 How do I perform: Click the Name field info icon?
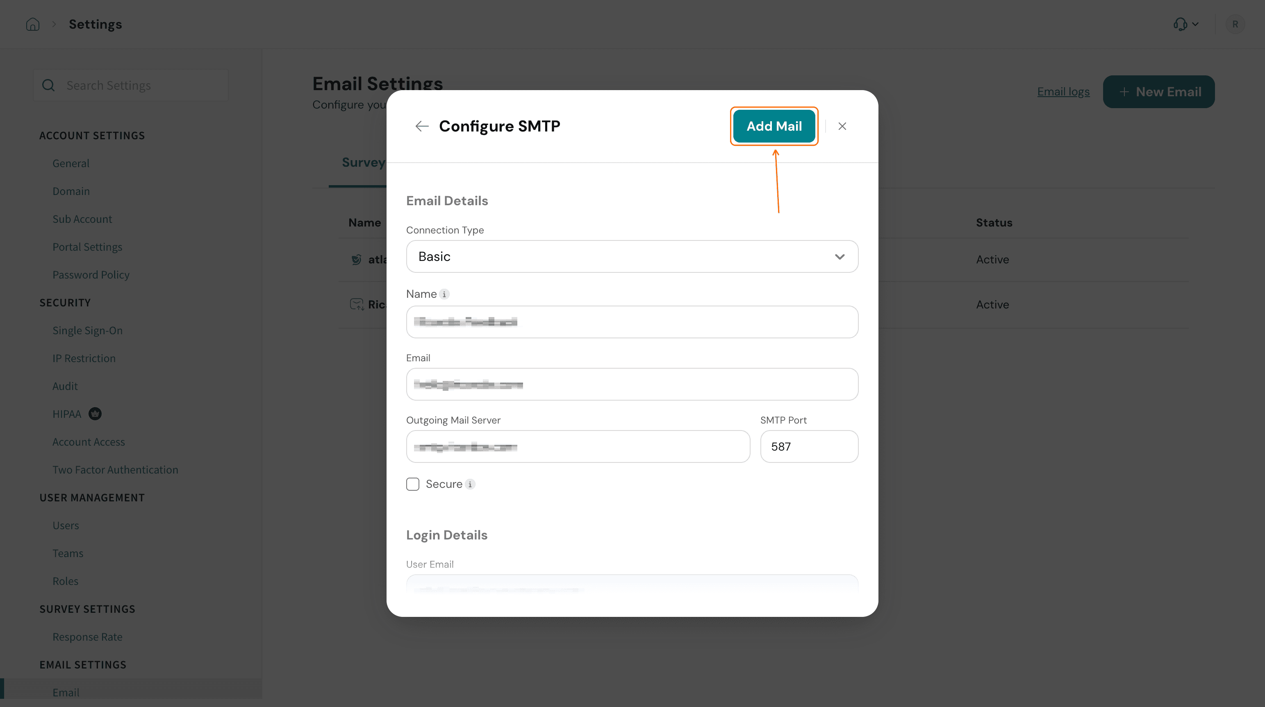click(444, 294)
